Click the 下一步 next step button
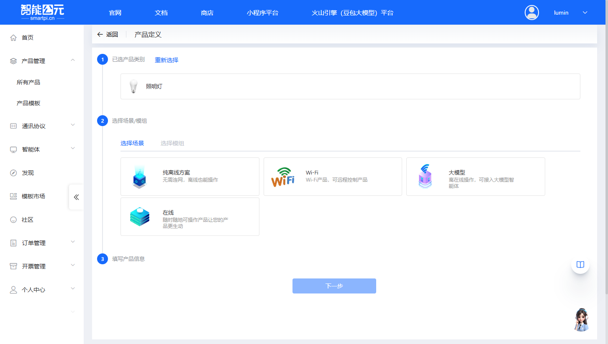The height and width of the screenshot is (344, 608). (334, 286)
